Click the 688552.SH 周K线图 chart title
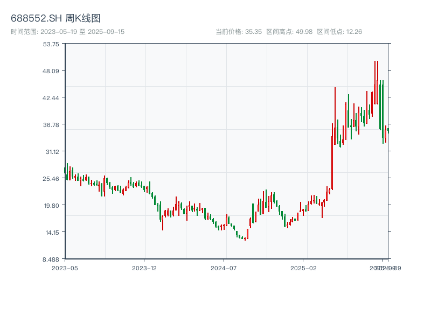Screen dimensions: 431x323 [x=55, y=18]
